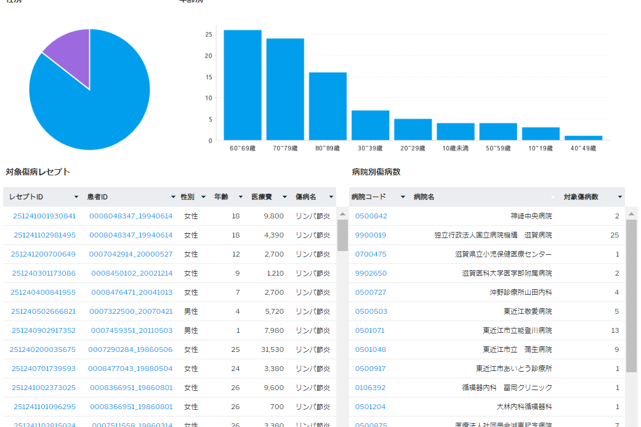Expand the 傷病名 column header dropdown

pos(331,197)
